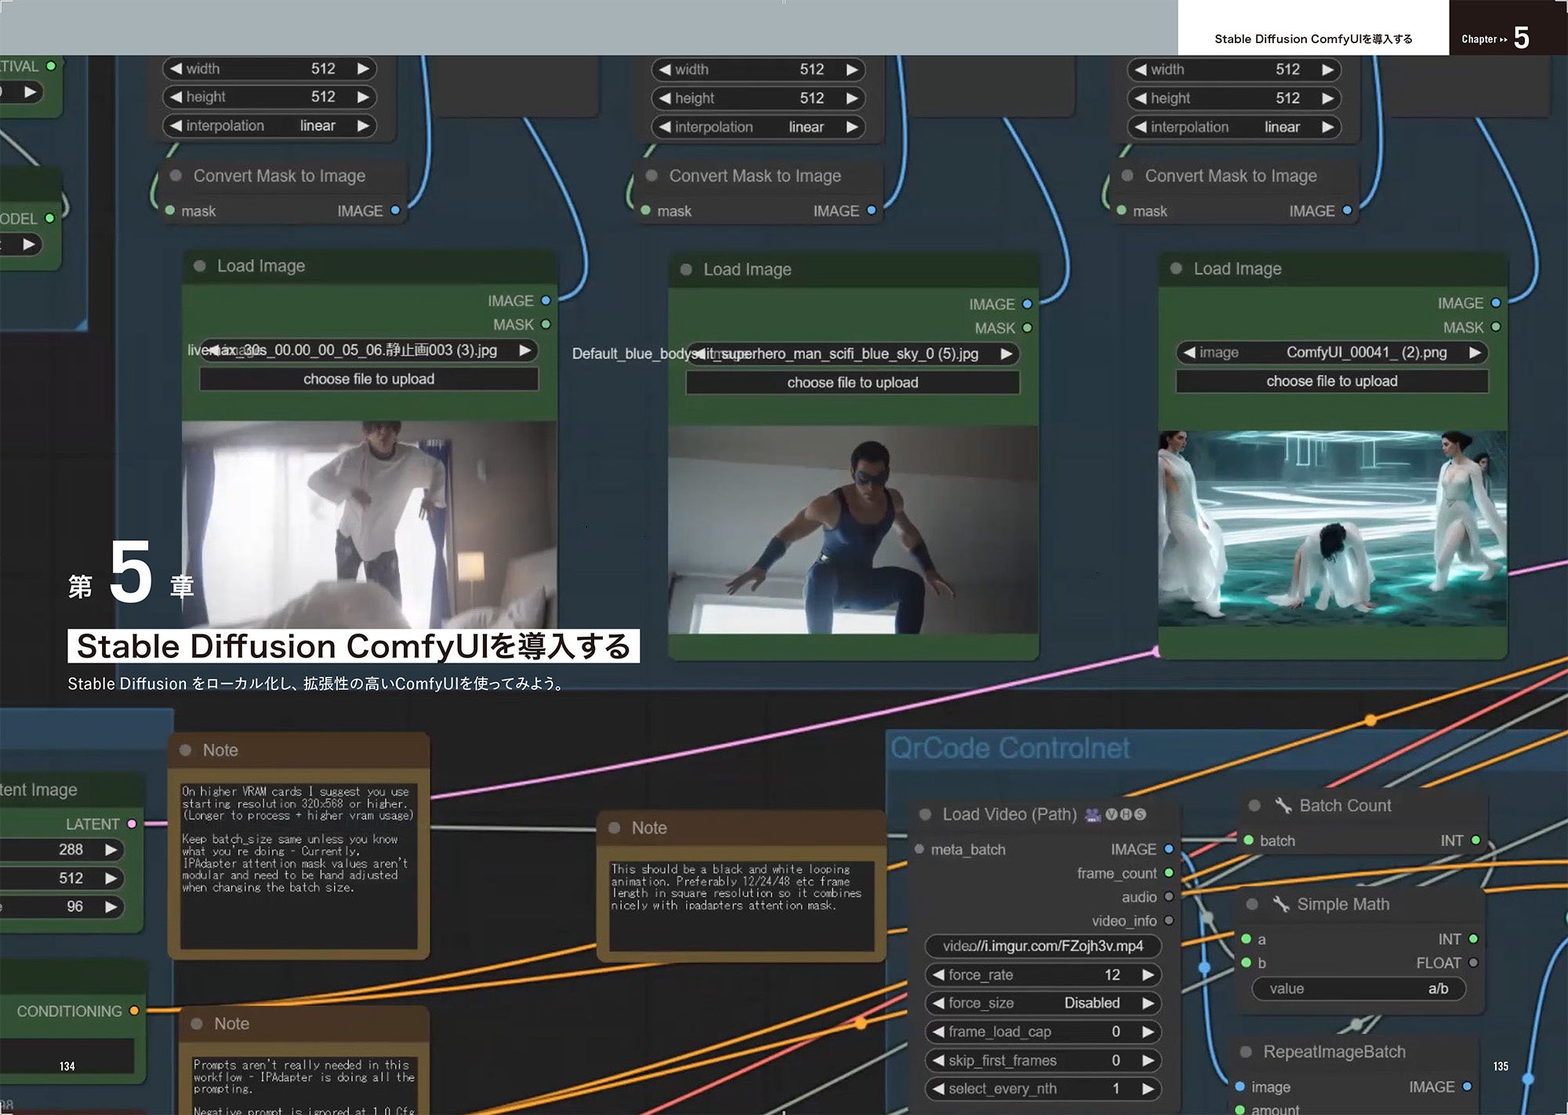This screenshot has height=1115, width=1568.
Task: Toggle the collapse dot on the Load Video (Path) node
Action: coord(925,815)
